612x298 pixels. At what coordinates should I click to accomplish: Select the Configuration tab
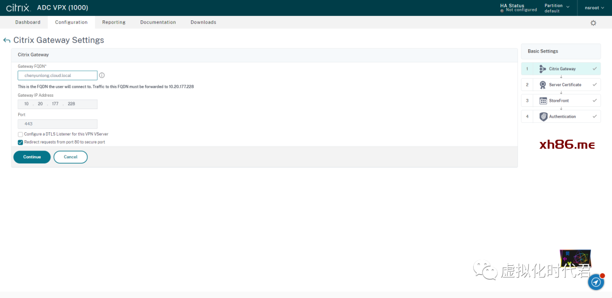pos(71,22)
